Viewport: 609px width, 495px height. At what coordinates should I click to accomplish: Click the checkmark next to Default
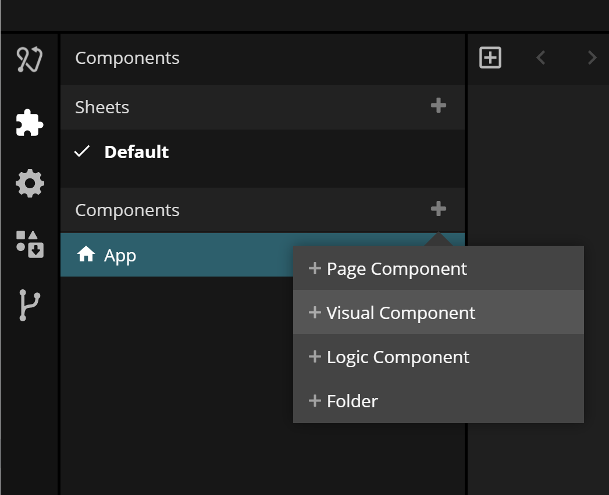click(x=83, y=152)
